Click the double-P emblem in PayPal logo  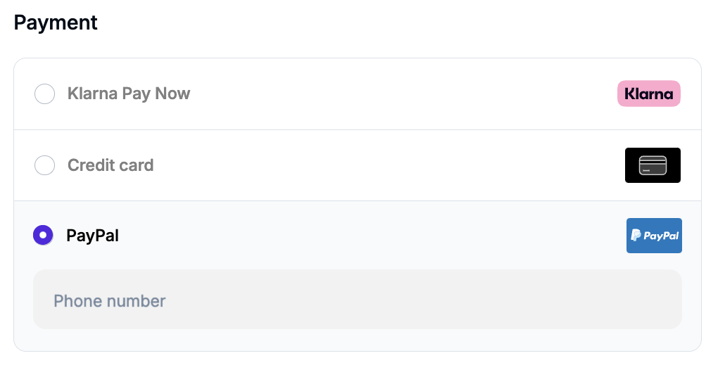[x=636, y=236]
